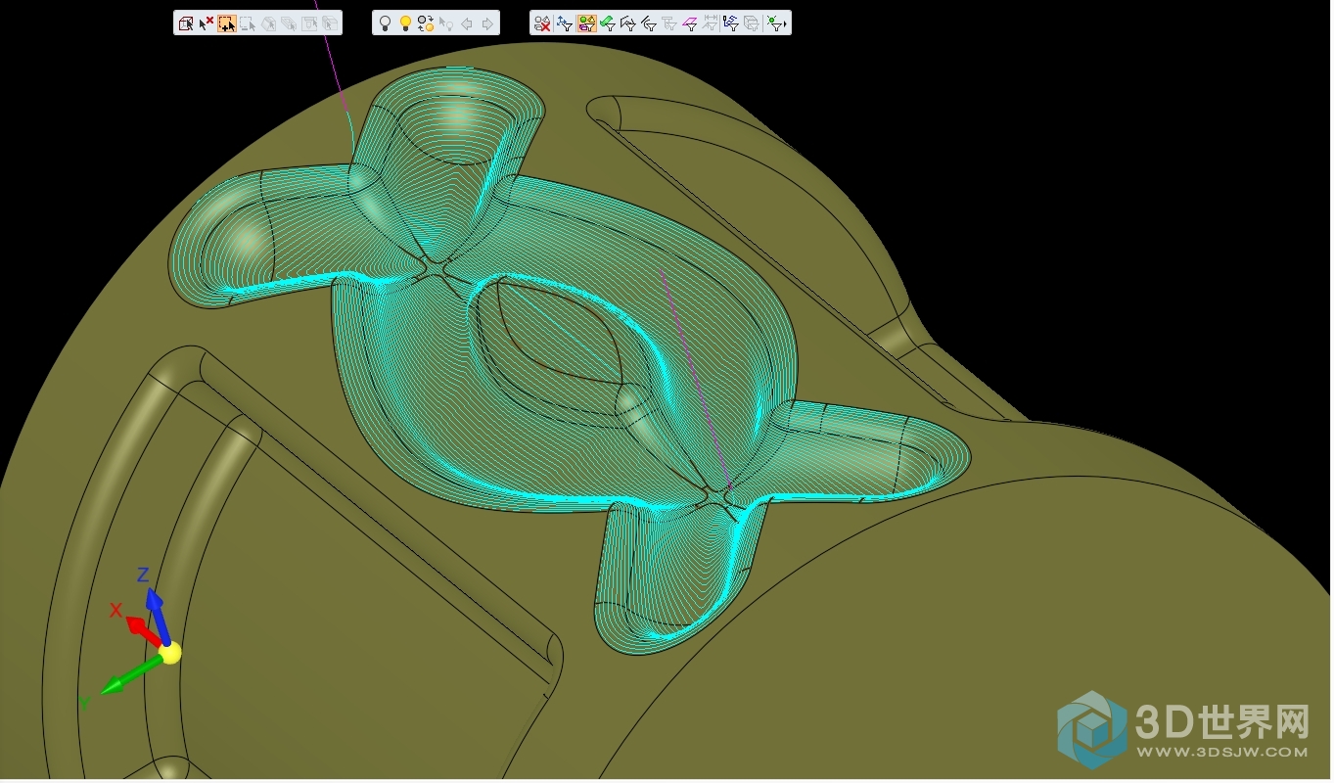Screen dimensions: 1334x783
Task: Click the green Y axis of triad
Action: [x=130, y=674]
